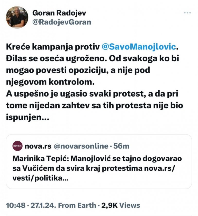This screenshot has height=216, width=198.
Task: Click the quoted tweet's 56m timestamp
Action: point(122,146)
